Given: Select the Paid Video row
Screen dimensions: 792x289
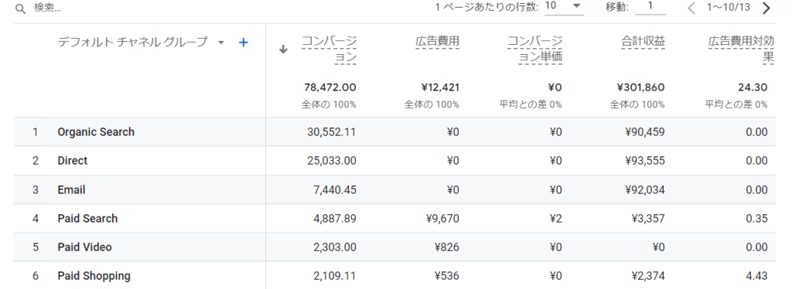Looking at the screenshot, I should tap(394, 247).
